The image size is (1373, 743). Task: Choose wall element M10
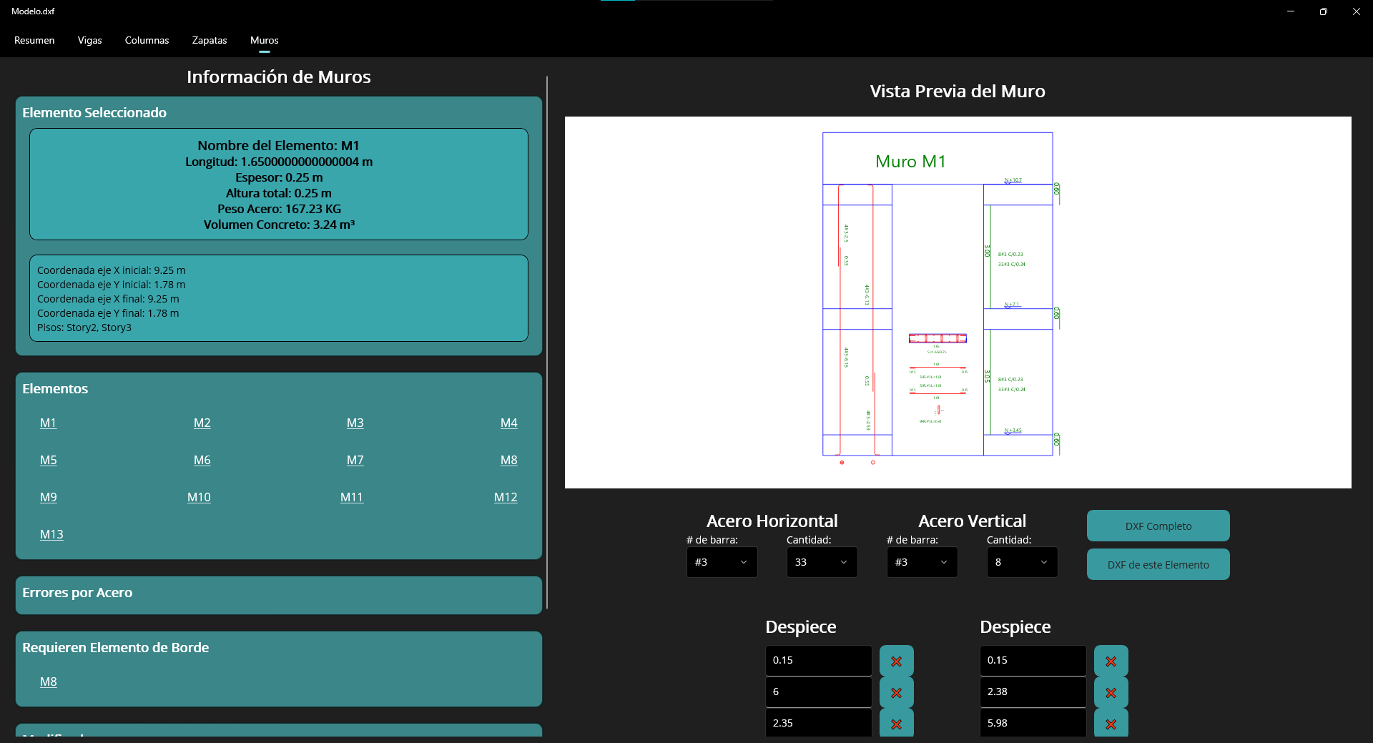tap(199, 497)
